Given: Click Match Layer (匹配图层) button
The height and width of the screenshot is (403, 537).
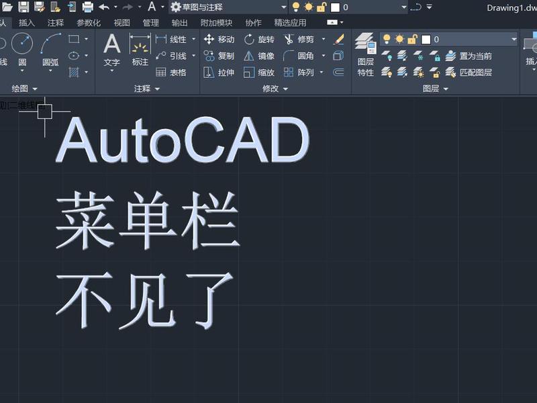Looking at the screenshot, I should coord(469,72).
